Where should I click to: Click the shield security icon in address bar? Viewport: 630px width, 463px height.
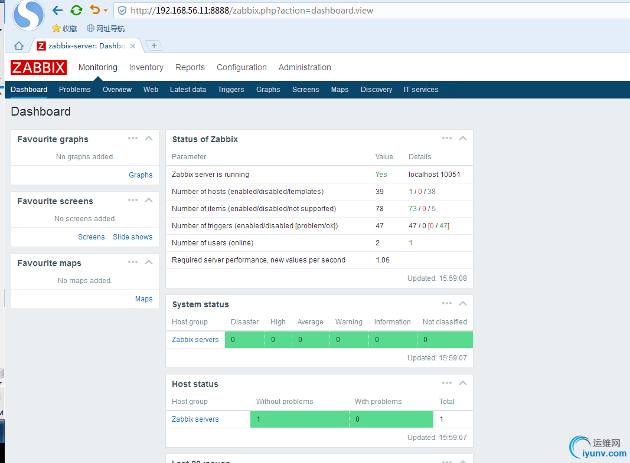coord(122,11)
